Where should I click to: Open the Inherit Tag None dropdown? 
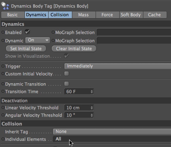112,132
